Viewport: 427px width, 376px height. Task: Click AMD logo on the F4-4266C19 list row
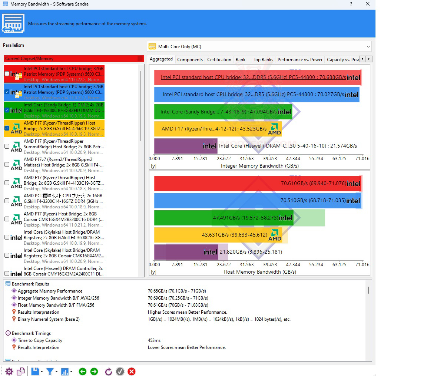click(x=17, y=129)
